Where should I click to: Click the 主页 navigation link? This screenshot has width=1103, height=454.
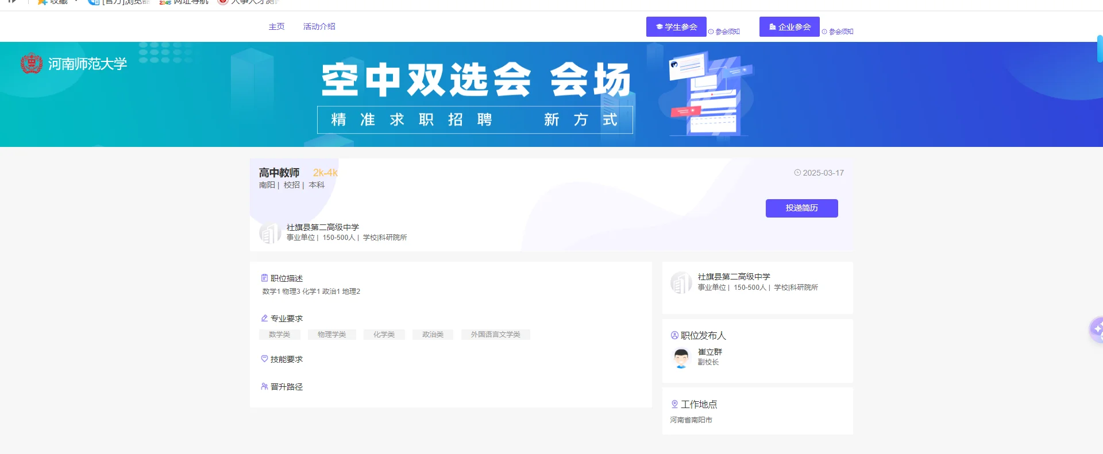point(276,26)
